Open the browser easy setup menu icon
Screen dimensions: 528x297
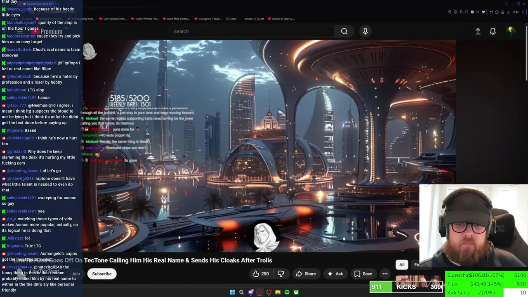pos(523,12)
